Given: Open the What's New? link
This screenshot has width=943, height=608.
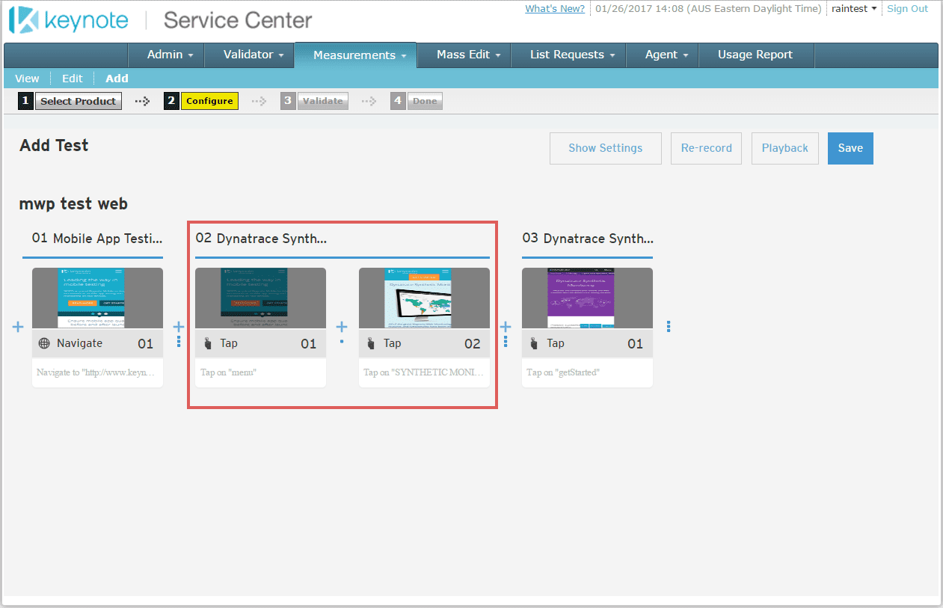Looking at the screenshot, I should click(x=555, y=9).
